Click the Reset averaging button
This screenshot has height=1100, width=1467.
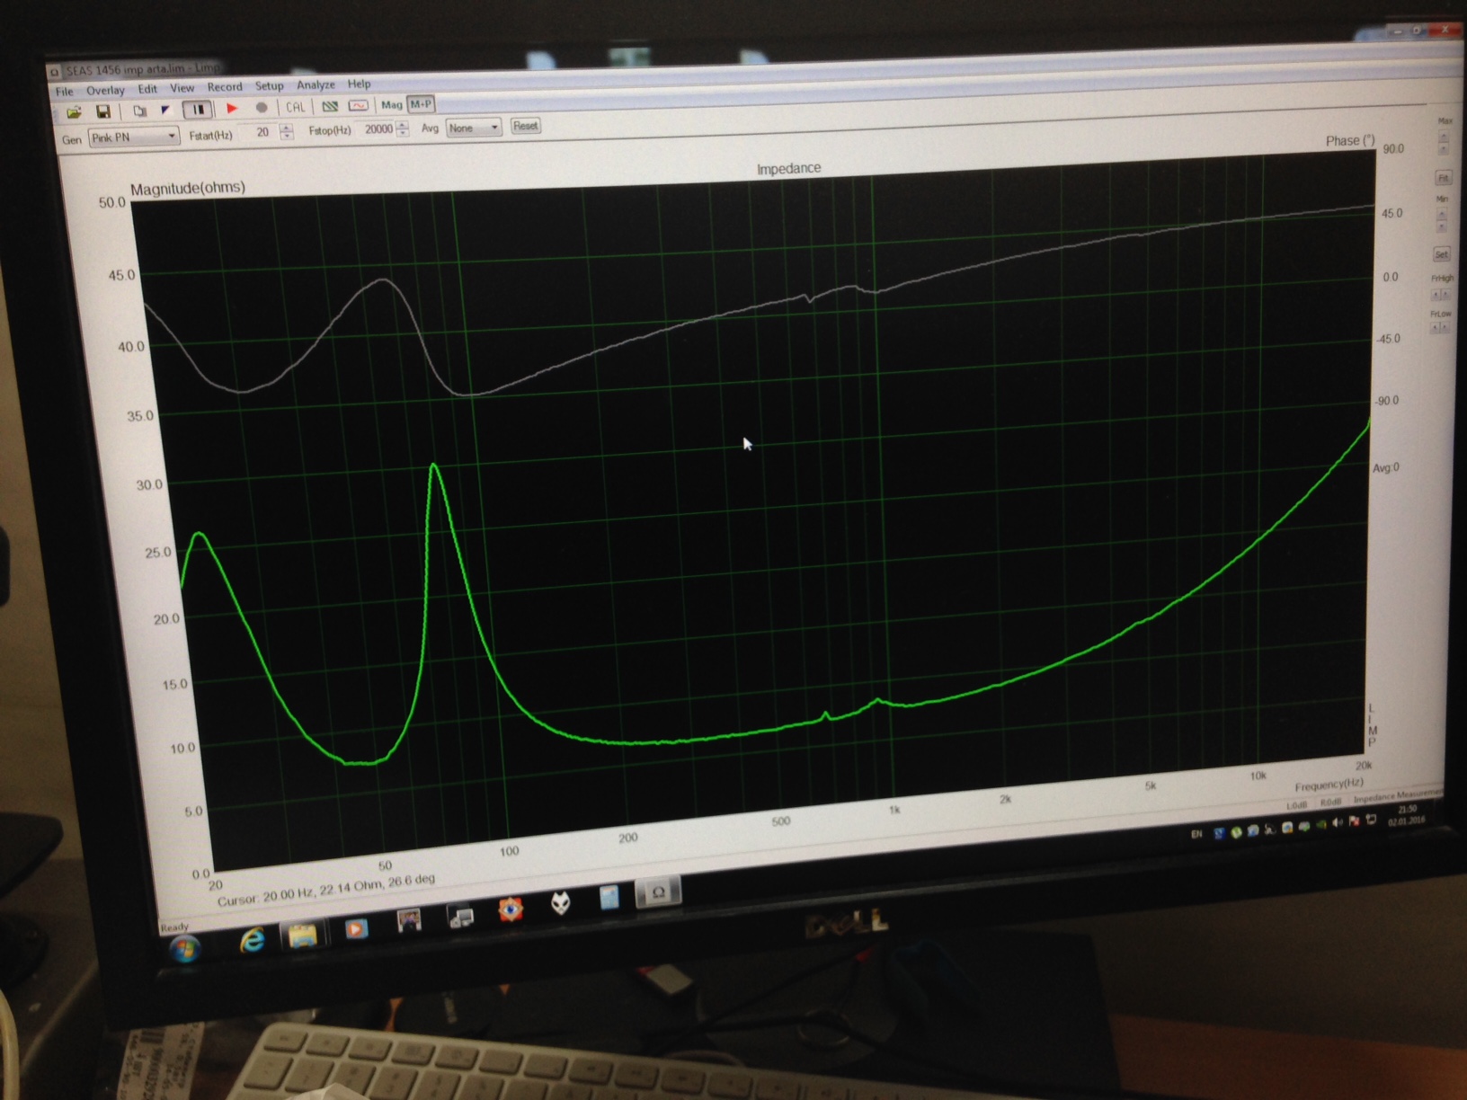525,126
